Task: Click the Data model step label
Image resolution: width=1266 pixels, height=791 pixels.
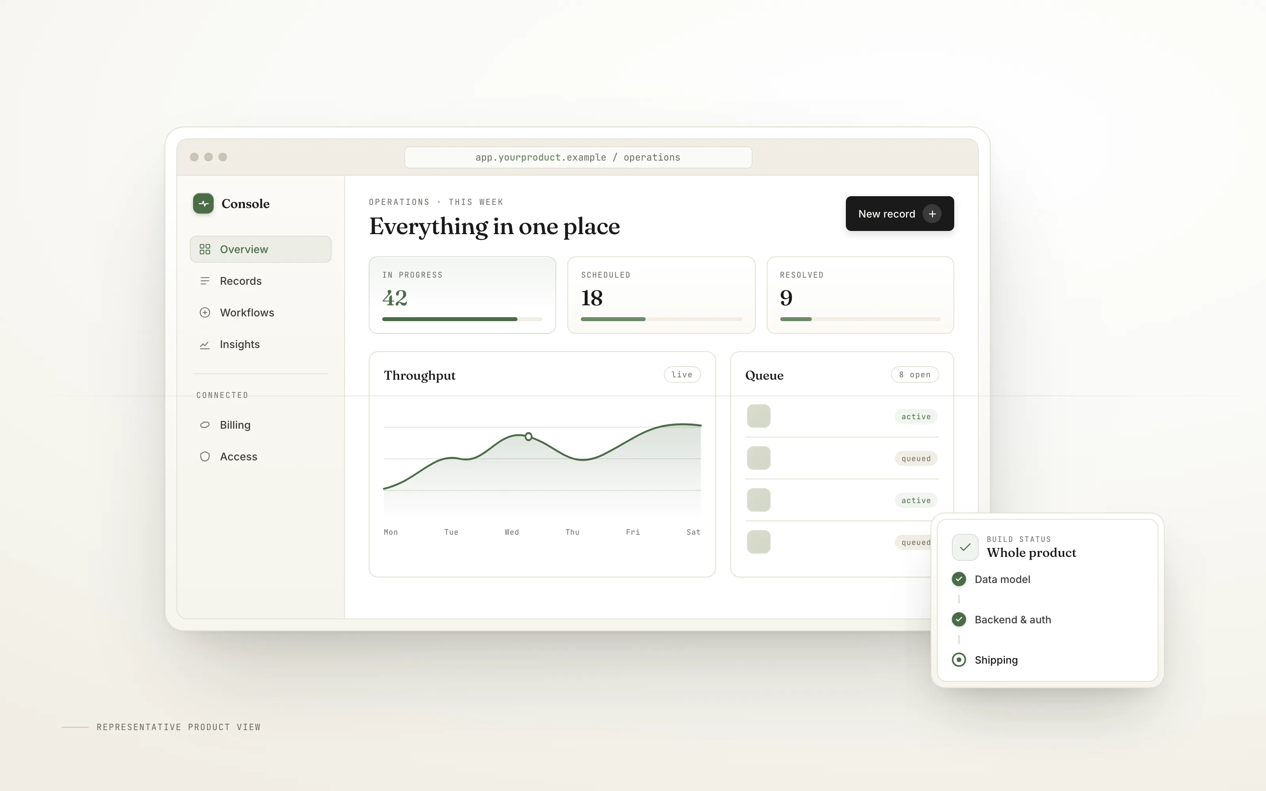Action: 1003,579
